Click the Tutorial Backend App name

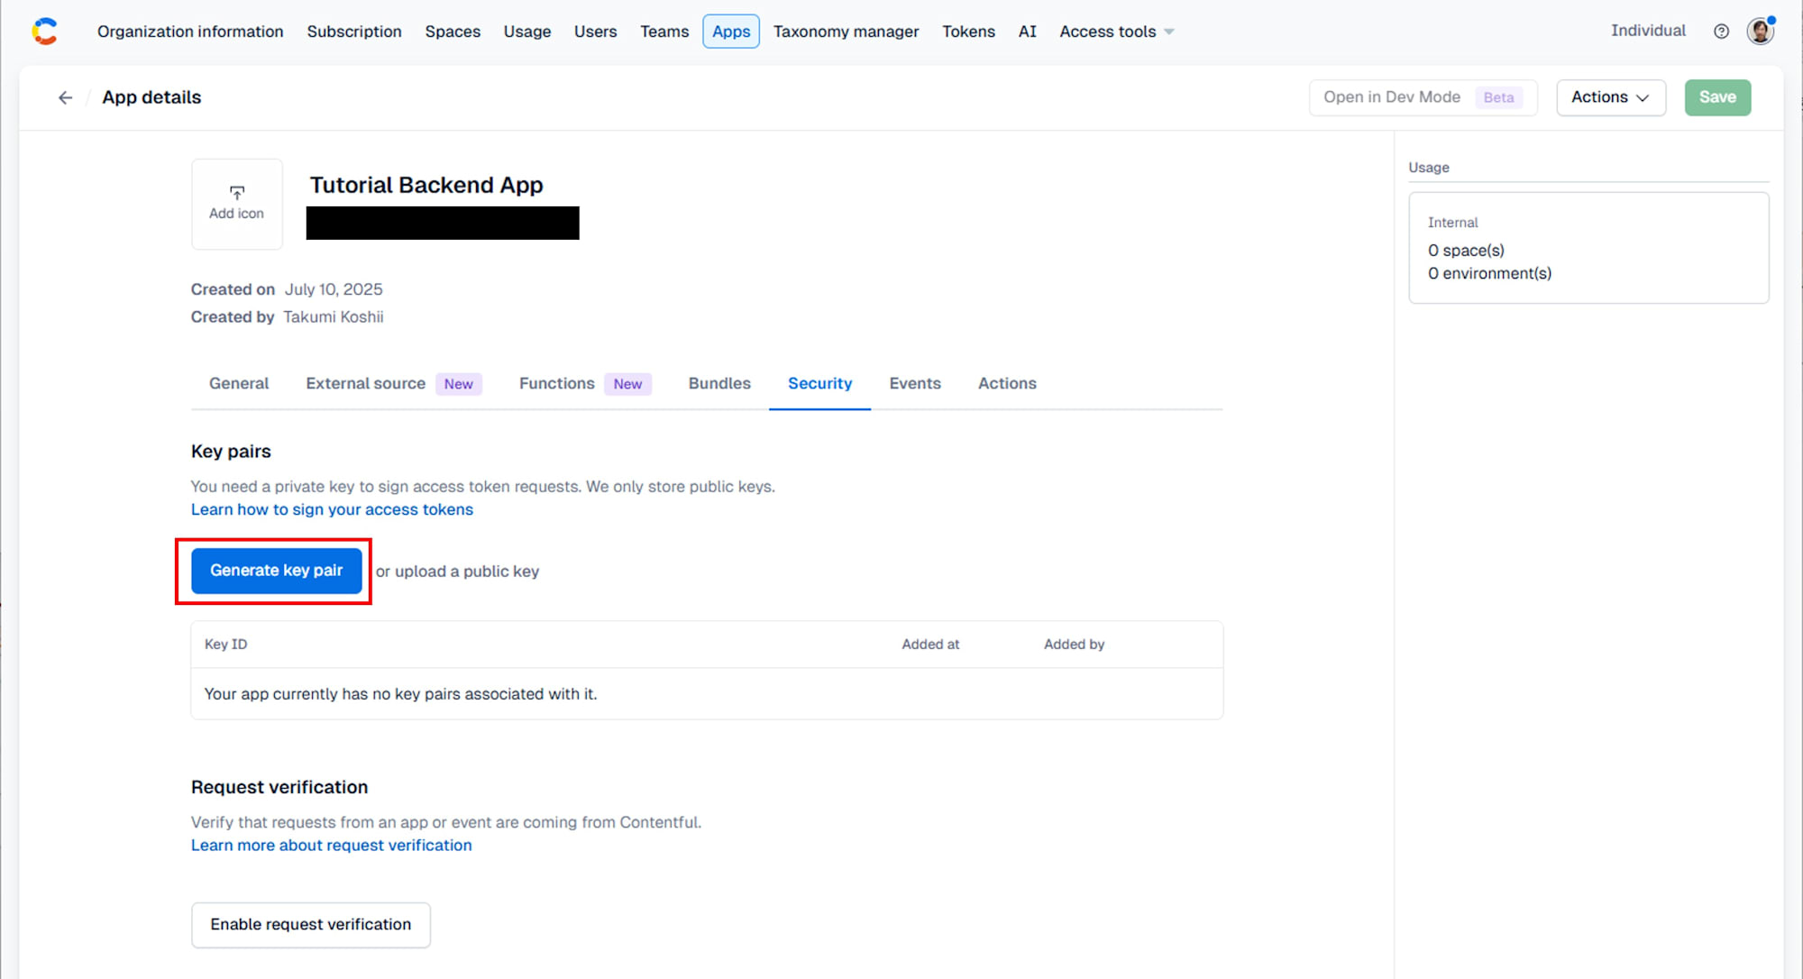pos(426,185)
